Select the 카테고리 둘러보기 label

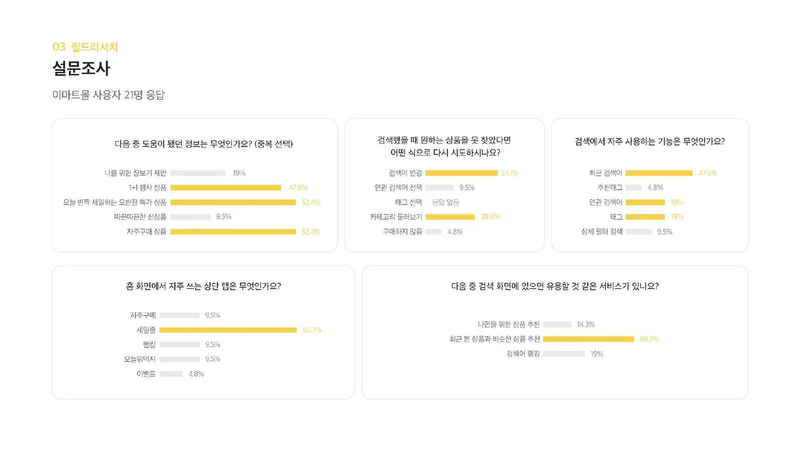(x=396, y=217)
